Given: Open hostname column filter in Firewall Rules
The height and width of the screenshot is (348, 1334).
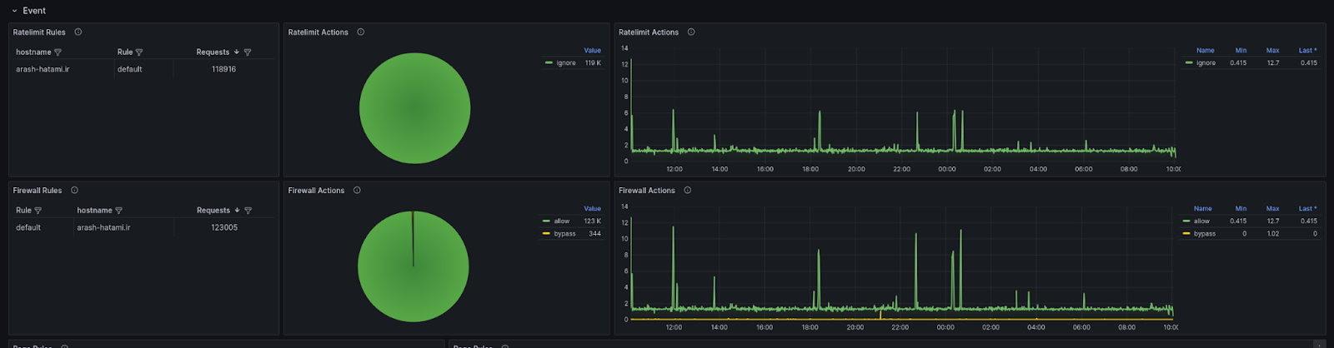Looking at the screenshot, I should tap(118, 211).
